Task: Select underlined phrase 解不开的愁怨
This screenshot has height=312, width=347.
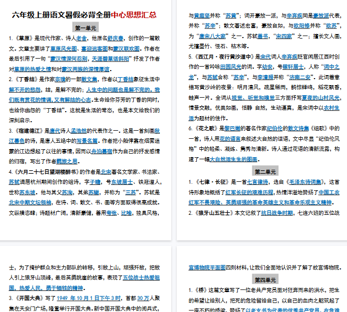Action: coord(25,90)
